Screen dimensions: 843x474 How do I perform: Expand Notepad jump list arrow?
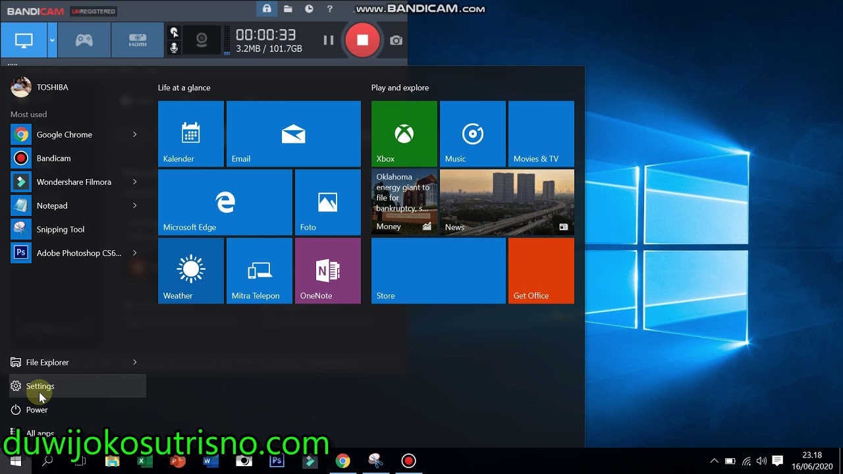pos(135,205)
